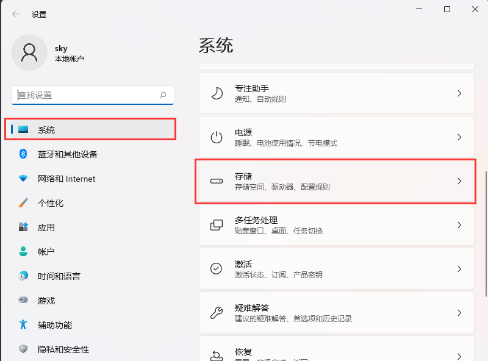This screenshot has width=488, height=361.
Task: Open the sky 本地帐户 profile
Action: (x=49, y=53)
